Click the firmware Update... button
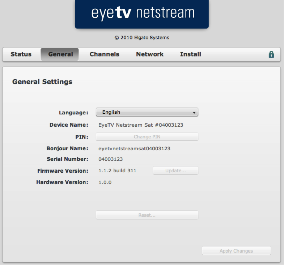The image size is (284, 265). pyautogui.click(x=175, y=171)
